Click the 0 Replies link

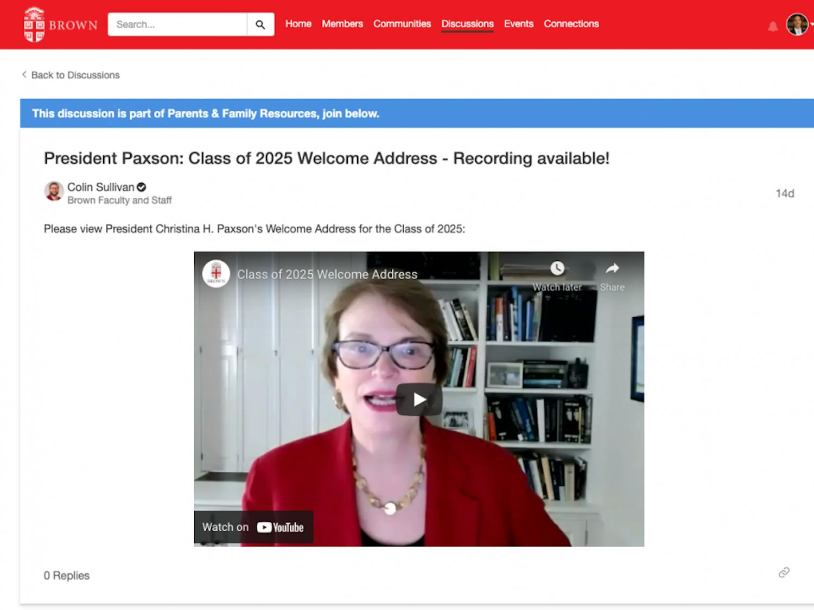point(66,575)
